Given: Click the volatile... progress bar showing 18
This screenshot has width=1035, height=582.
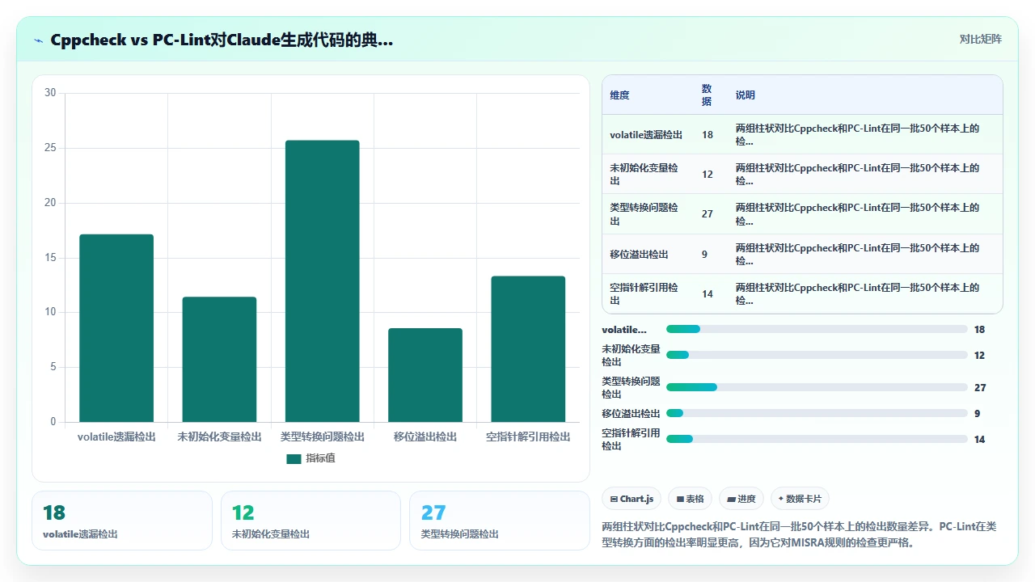Looking at the screenshot, I should (x=817, y=329).
